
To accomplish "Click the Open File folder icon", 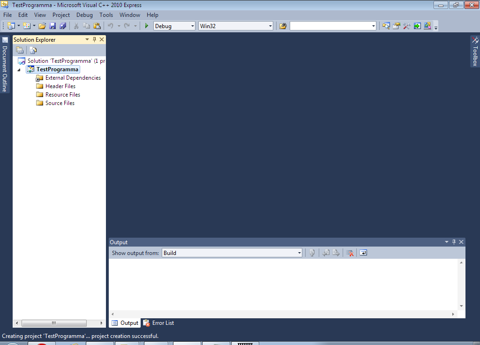I will pos(42,26).
